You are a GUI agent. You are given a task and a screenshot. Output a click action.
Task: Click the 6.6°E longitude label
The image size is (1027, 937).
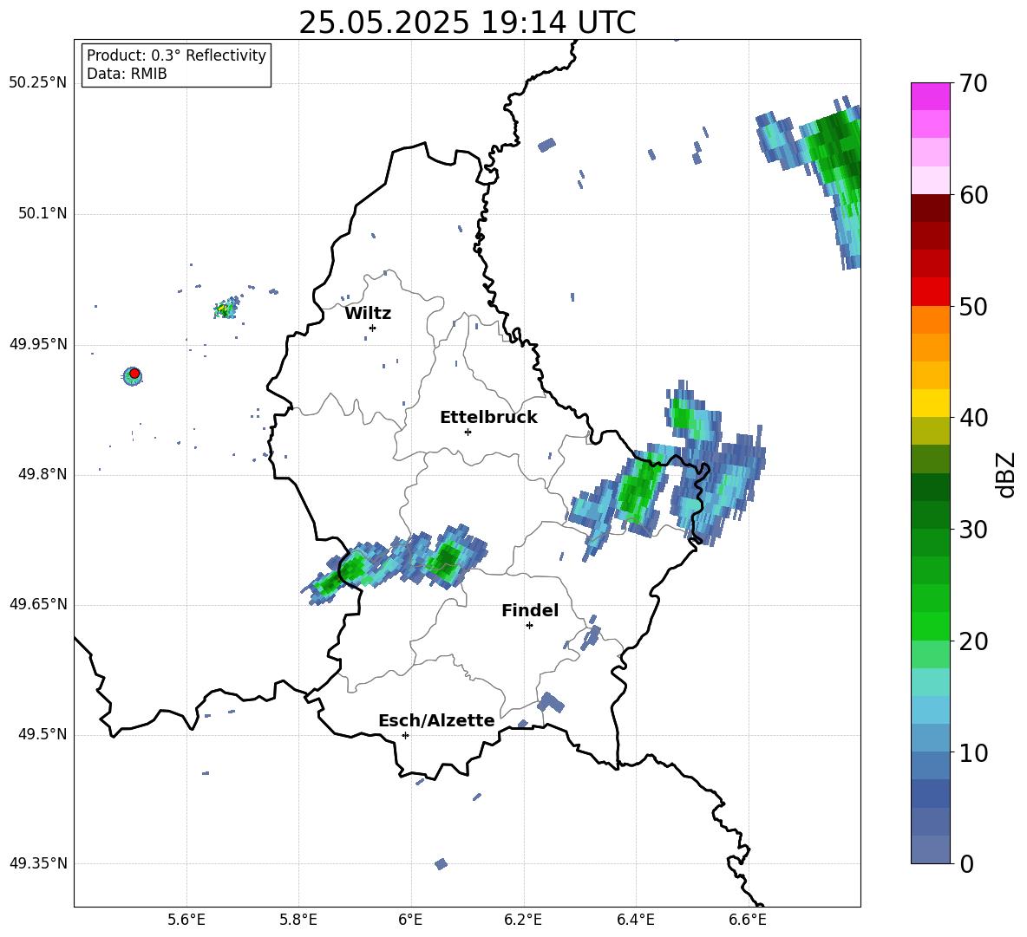(748, 920)
